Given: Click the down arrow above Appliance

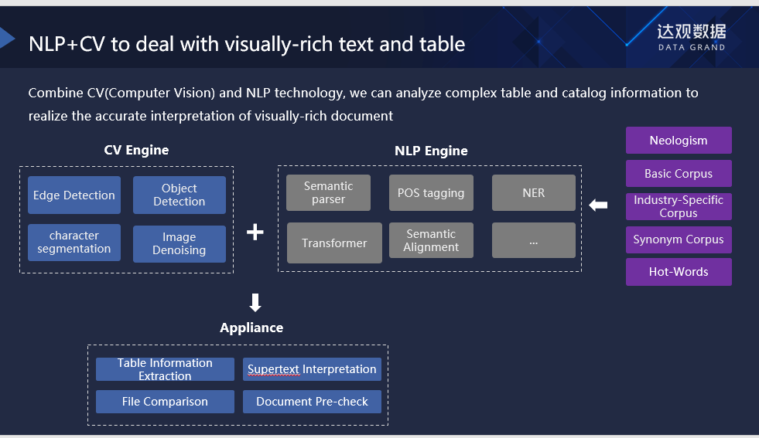Looking at the screenshot, I should pos(255,302).
